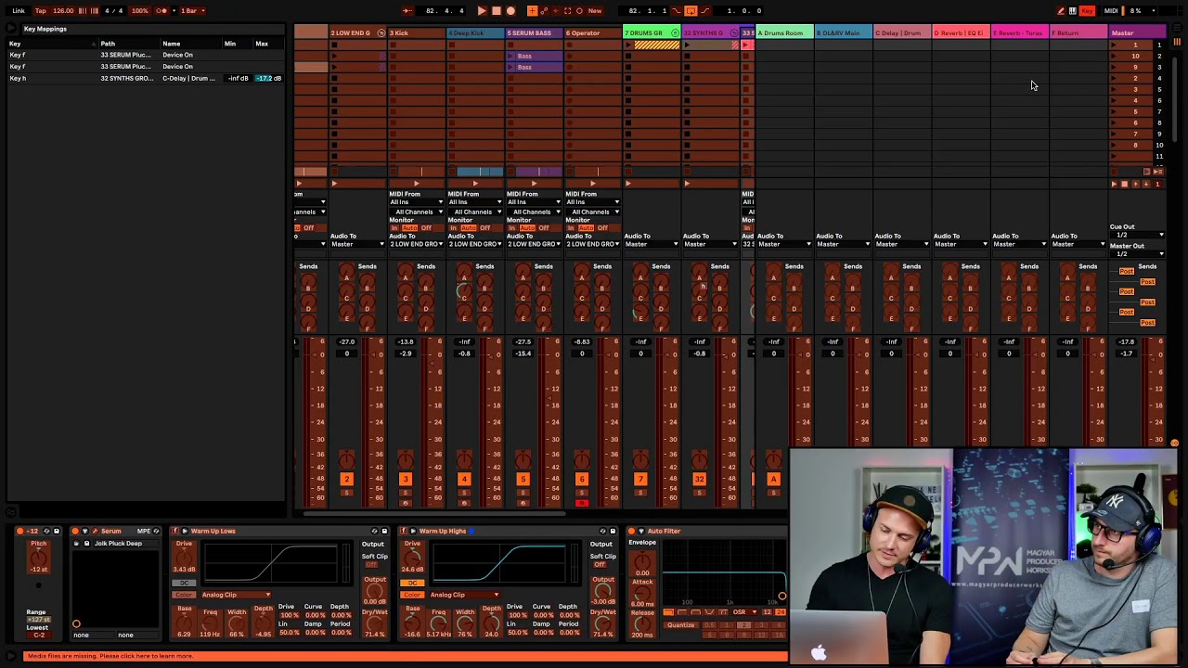Screen dimensions: 1188x668
Task: Toggle track activator 32 on SYNTHS track
Action: pos(699,479)
